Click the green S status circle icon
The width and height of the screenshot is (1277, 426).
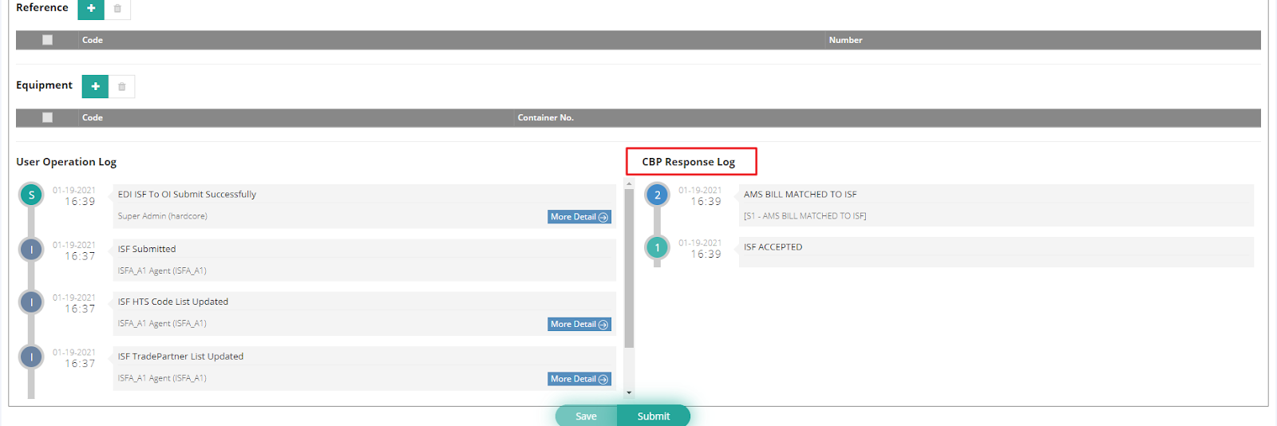pyautogui.click(x=31, y=195)
